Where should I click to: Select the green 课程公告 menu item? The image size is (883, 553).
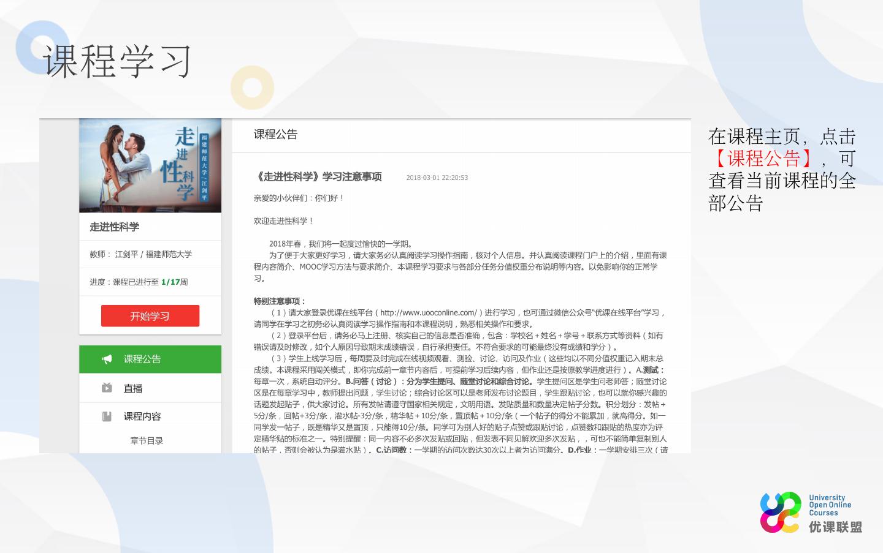(x=150, y=359)
